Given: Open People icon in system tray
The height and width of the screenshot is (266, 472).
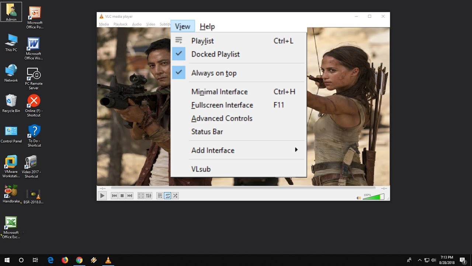Looking at the screenshot, I should (x=409, y=260).
